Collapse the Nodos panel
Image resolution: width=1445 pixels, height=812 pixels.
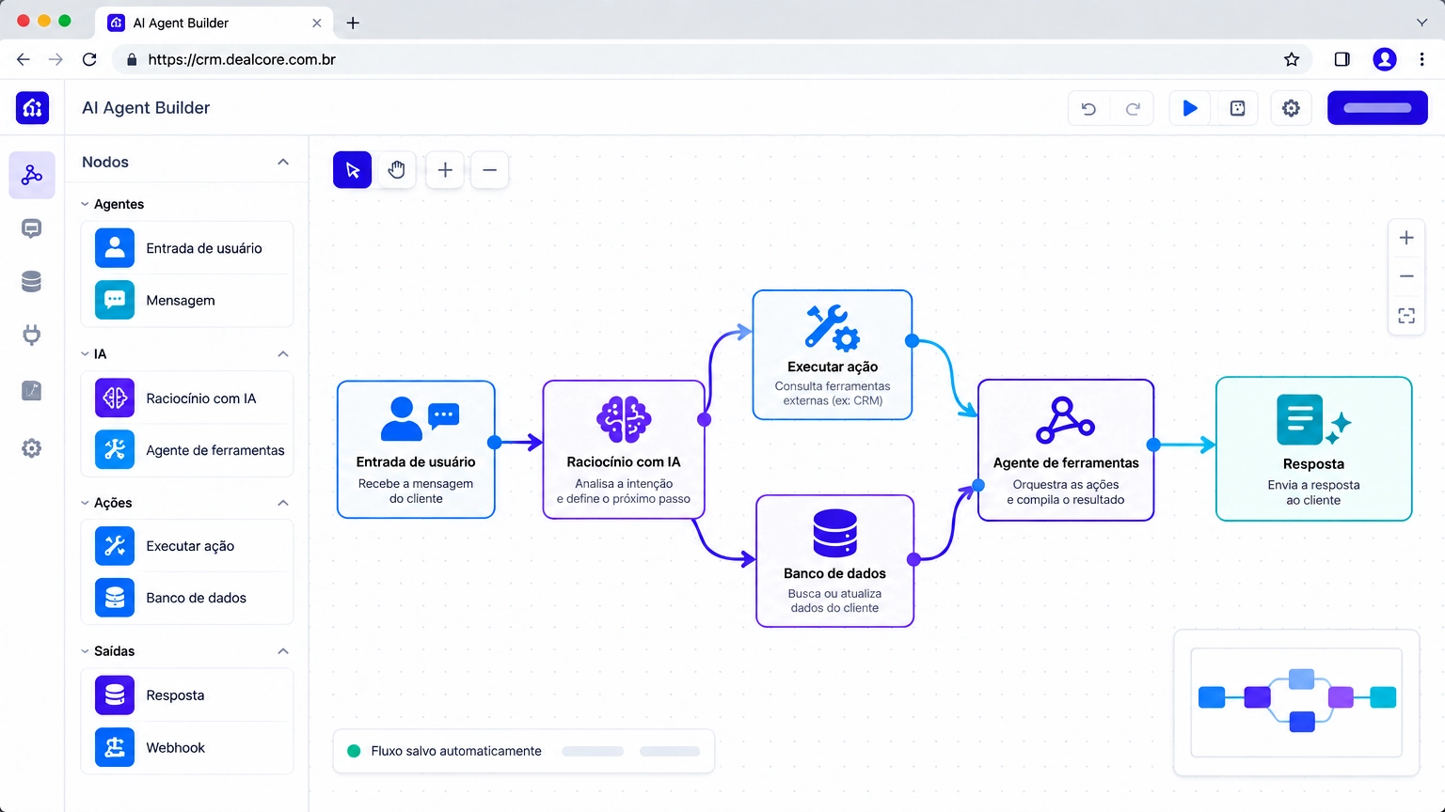pos(283,162)
